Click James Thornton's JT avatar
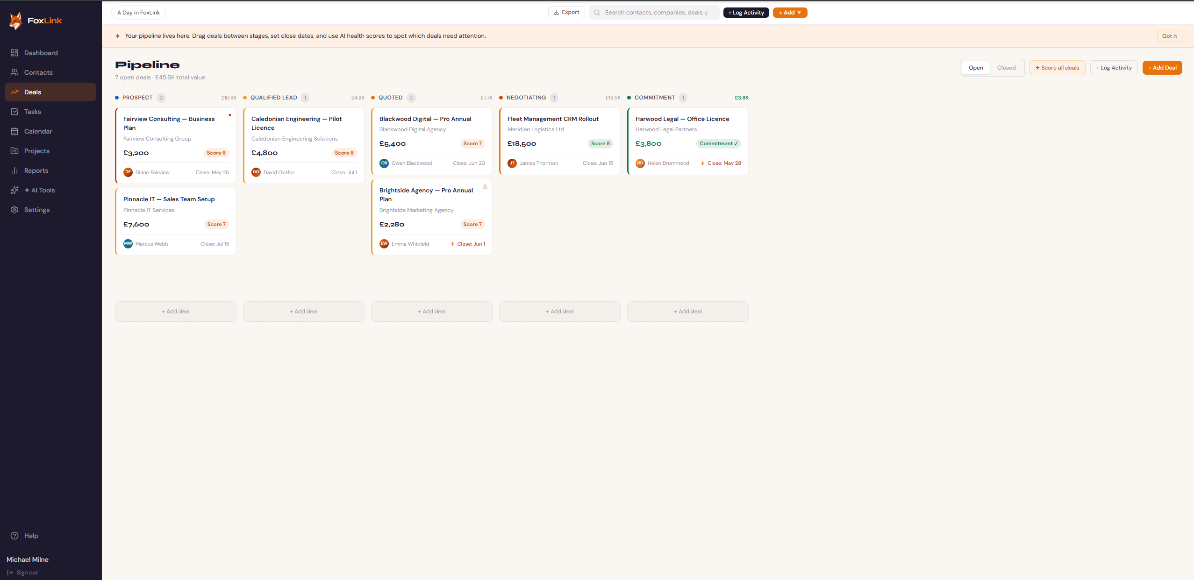1194x580 pixels. pyautogui.click(x=512, y=163)
